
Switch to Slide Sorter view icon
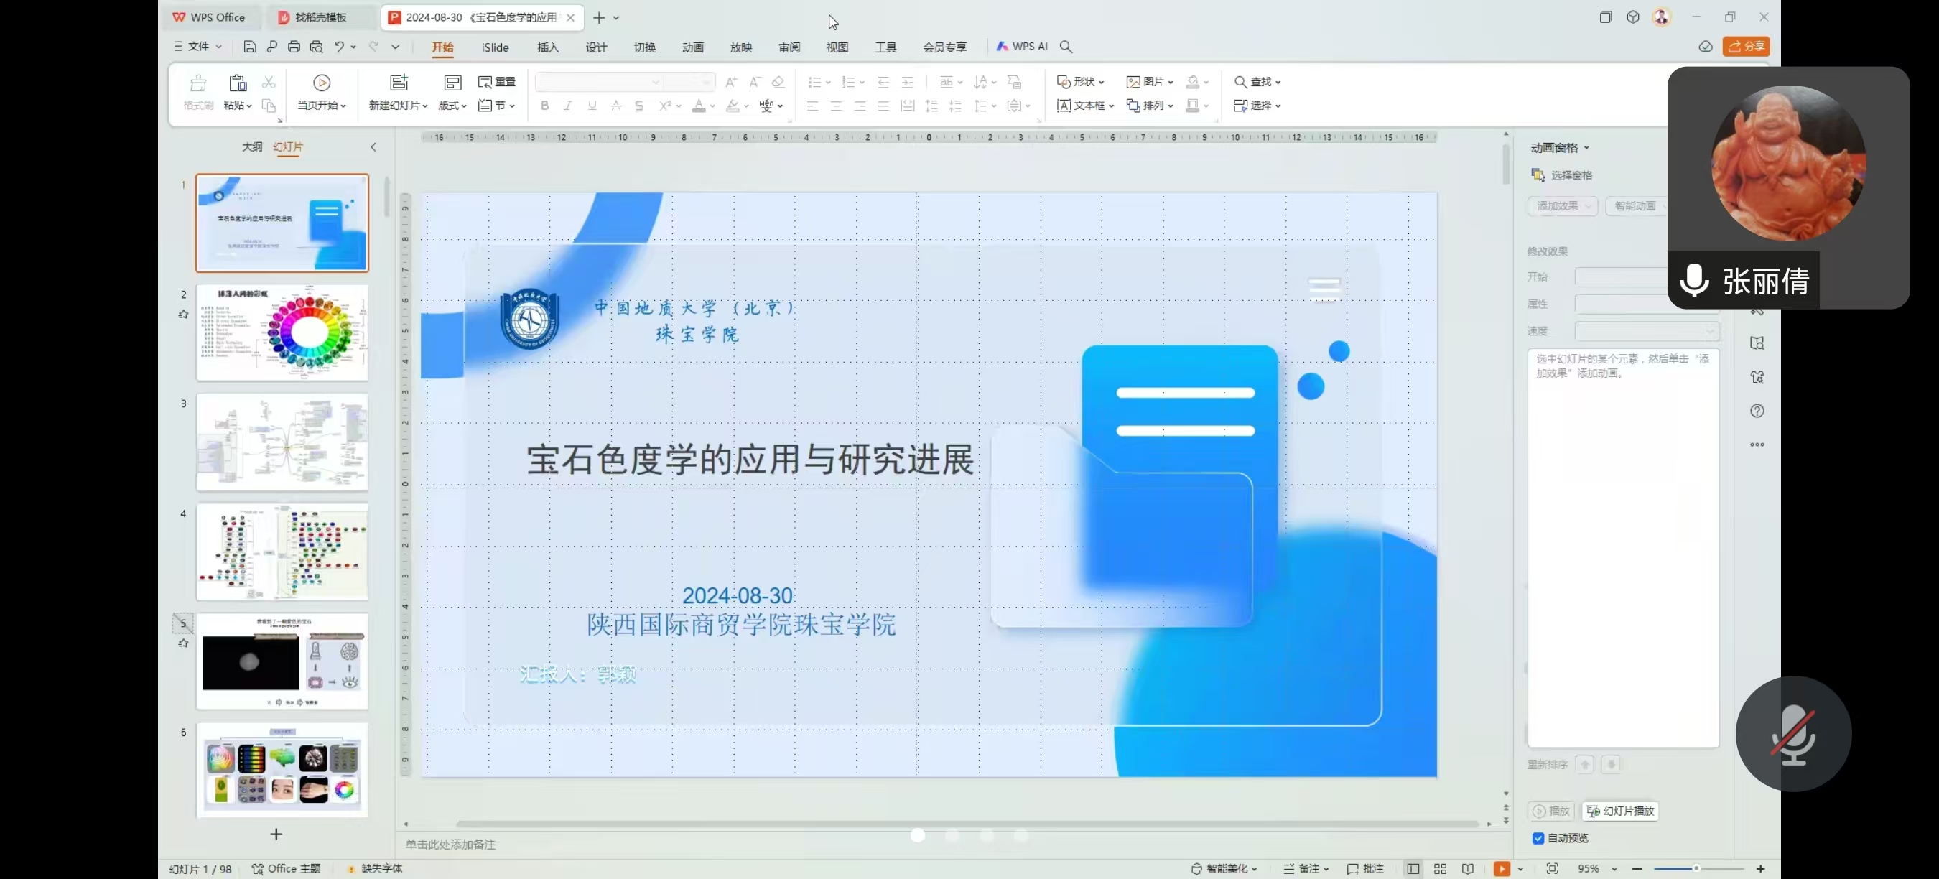(x=1440, y=868)
